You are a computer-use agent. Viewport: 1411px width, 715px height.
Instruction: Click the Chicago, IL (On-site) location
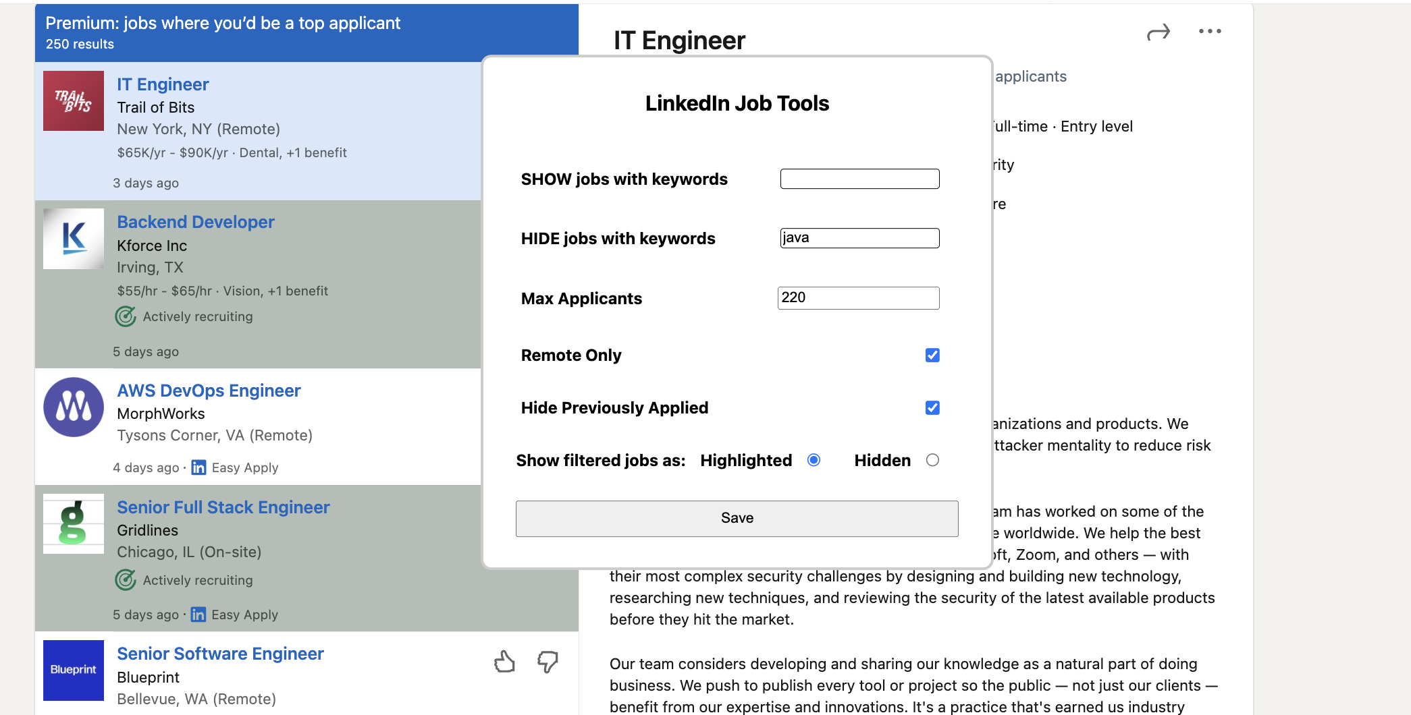(189, 552)
